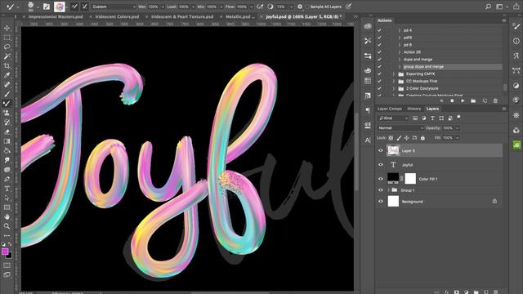Click the Play action button
Screen dimensions: 523x294
(x=463, y=100)
